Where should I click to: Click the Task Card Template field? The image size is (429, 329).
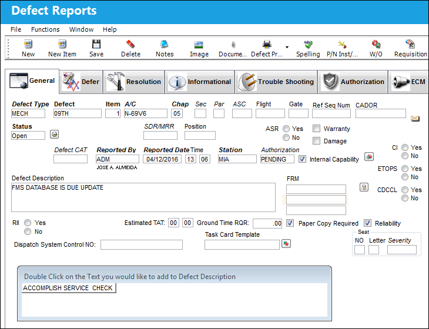(242, 245)
